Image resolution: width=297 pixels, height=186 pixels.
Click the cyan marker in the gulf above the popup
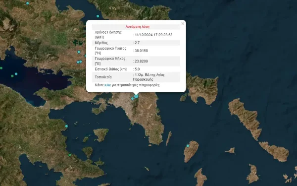pyautogui.click(x=98, y=16)
